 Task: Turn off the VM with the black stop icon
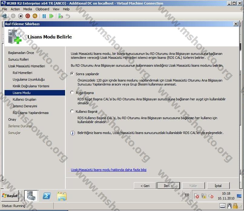pyautogui.click(x=20, y=16)
